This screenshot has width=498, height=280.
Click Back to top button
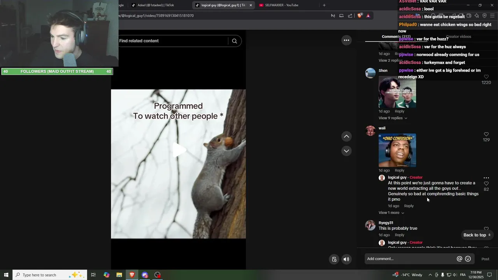[x=477, y=235]
